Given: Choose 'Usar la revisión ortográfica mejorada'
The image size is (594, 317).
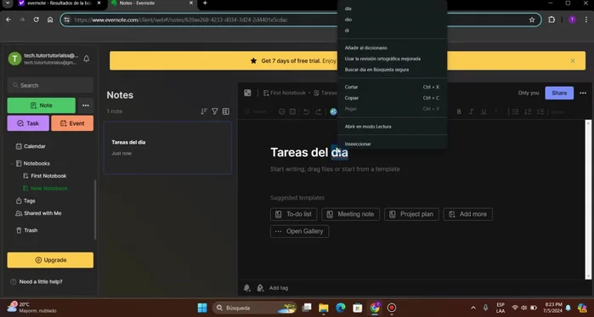Looking at the screenshot, I should coord(392,59).
